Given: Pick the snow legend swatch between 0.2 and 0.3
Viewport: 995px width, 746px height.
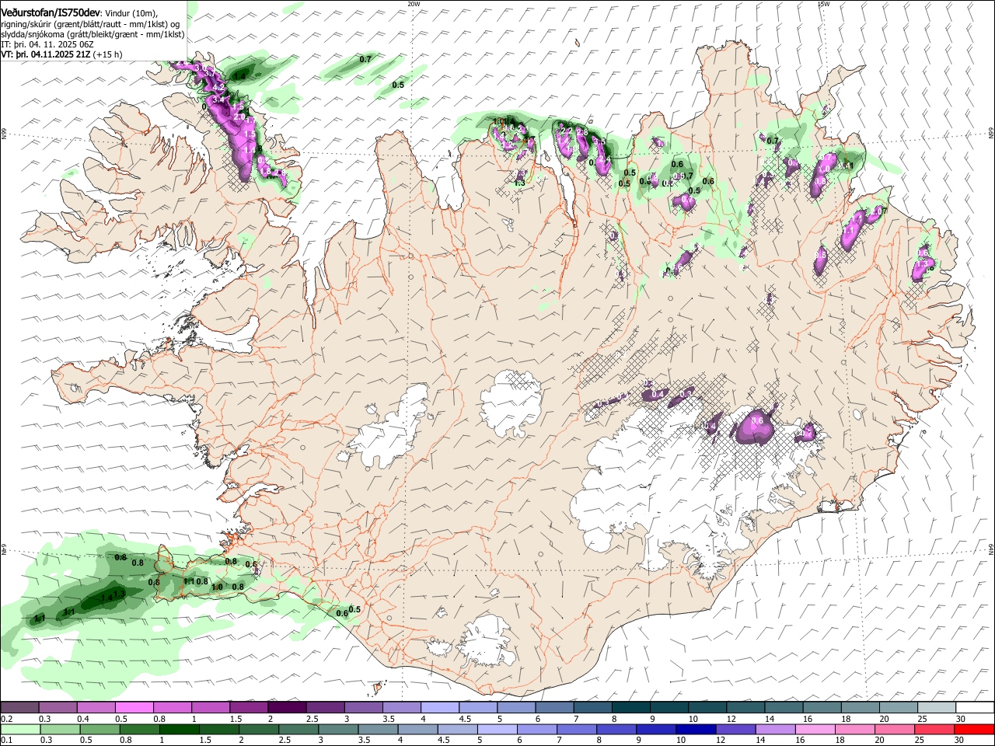Looking at the screenshot, I should [19, 708].
